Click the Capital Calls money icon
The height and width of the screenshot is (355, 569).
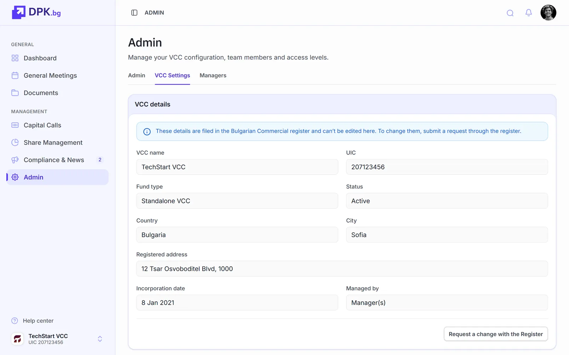pos(15,125)
